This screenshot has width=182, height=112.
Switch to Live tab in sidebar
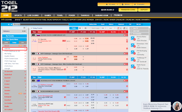[x=22, y=42]
